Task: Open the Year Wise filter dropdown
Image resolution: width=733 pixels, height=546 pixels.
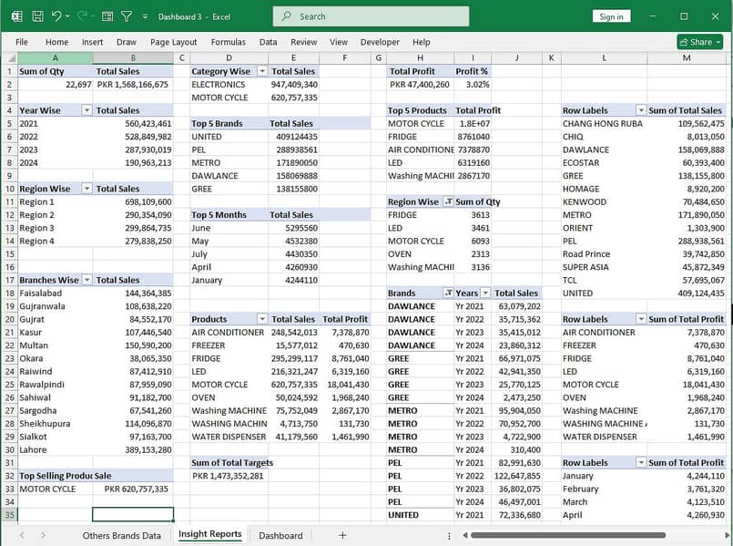Action: click(x=87, y=110)
